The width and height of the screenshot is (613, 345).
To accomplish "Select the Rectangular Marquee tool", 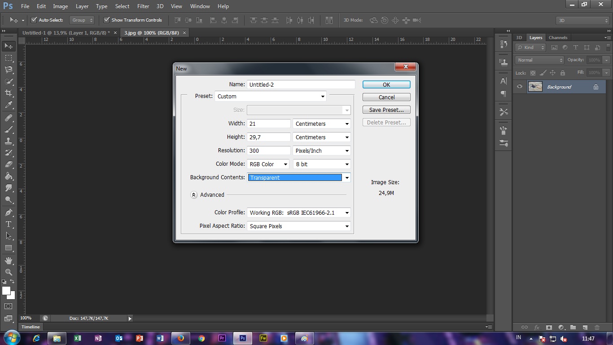I will pos(9,58).
